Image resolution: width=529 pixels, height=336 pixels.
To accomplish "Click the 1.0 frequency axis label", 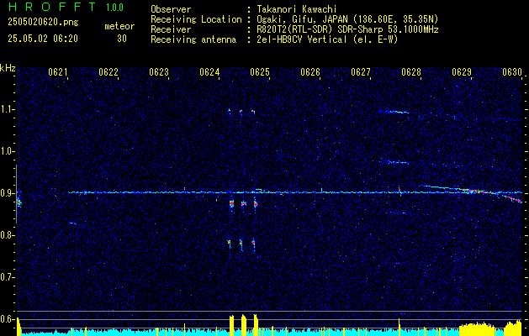I will click(8, 151).
